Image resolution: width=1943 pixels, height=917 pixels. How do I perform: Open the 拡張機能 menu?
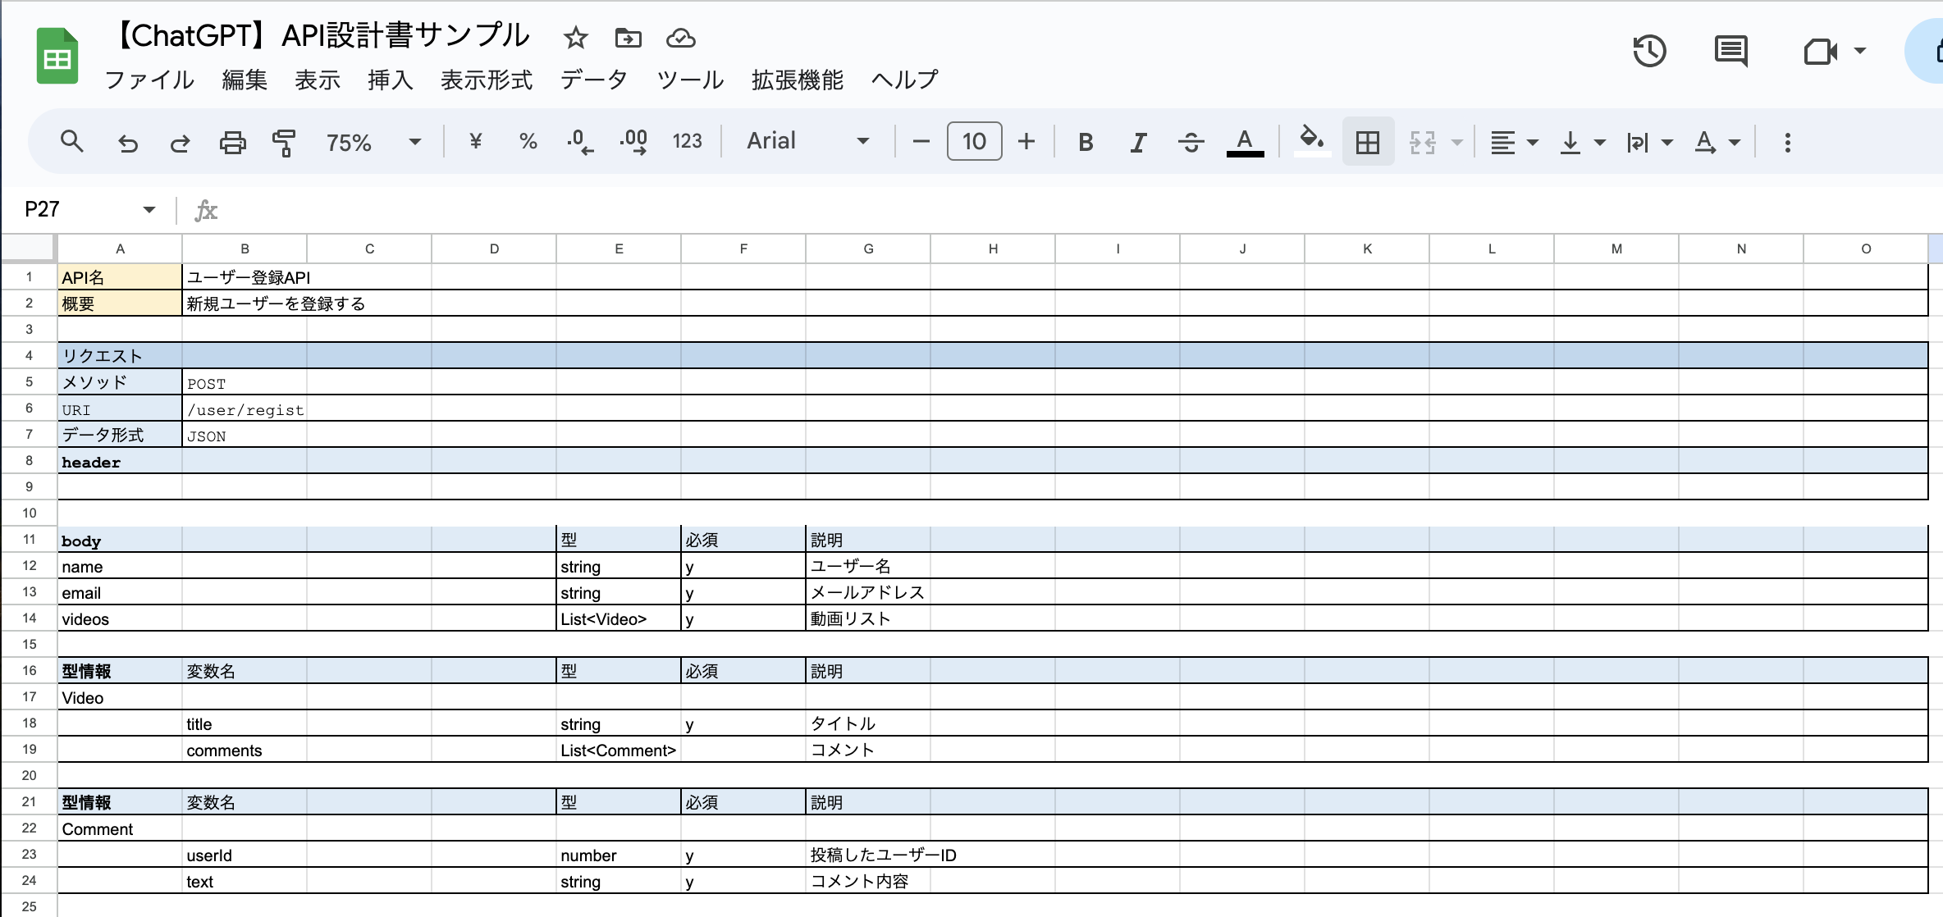point(798,80)
